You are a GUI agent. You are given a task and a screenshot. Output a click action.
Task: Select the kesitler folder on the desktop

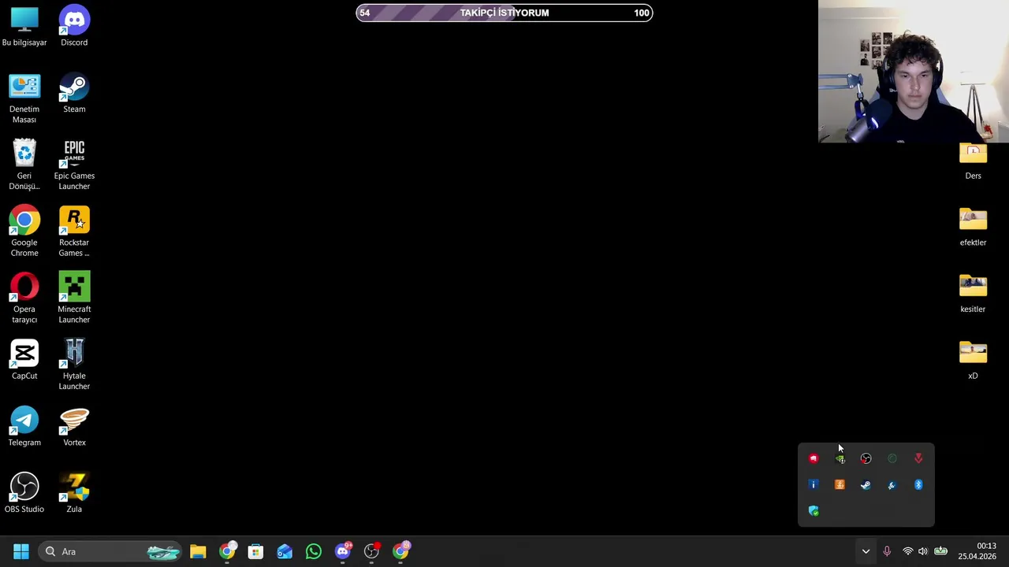[x=973, y=294]
